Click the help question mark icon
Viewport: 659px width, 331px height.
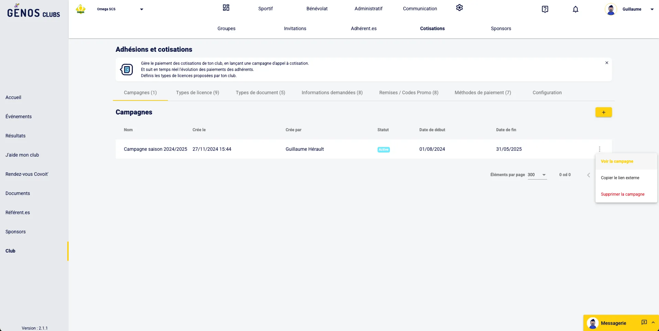545,9
